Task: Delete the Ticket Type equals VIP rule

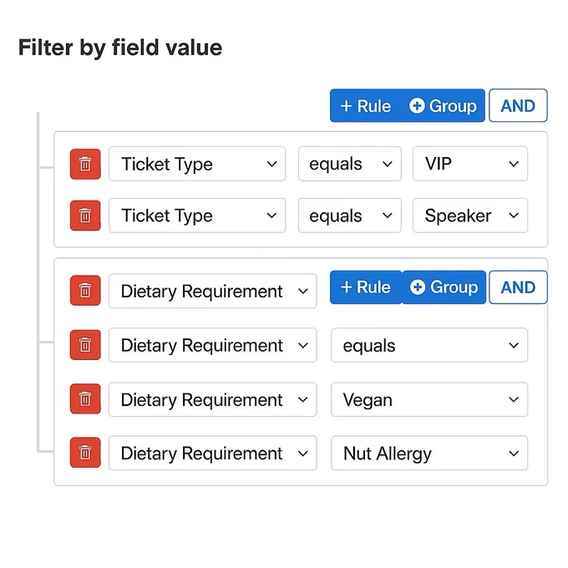Action: pos(85,164)
